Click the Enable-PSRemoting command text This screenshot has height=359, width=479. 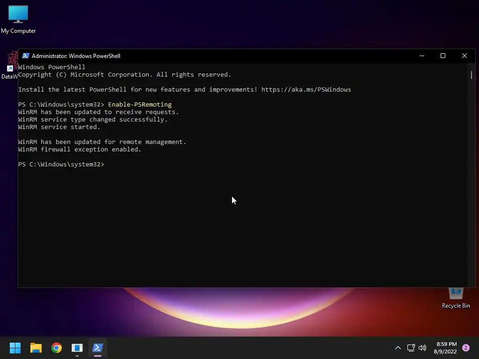click(140, 104)
